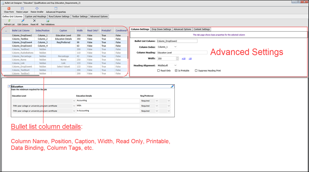Click the Index/Position column header
The width and height of the screenshot is (309, 172).
(43, 31)
